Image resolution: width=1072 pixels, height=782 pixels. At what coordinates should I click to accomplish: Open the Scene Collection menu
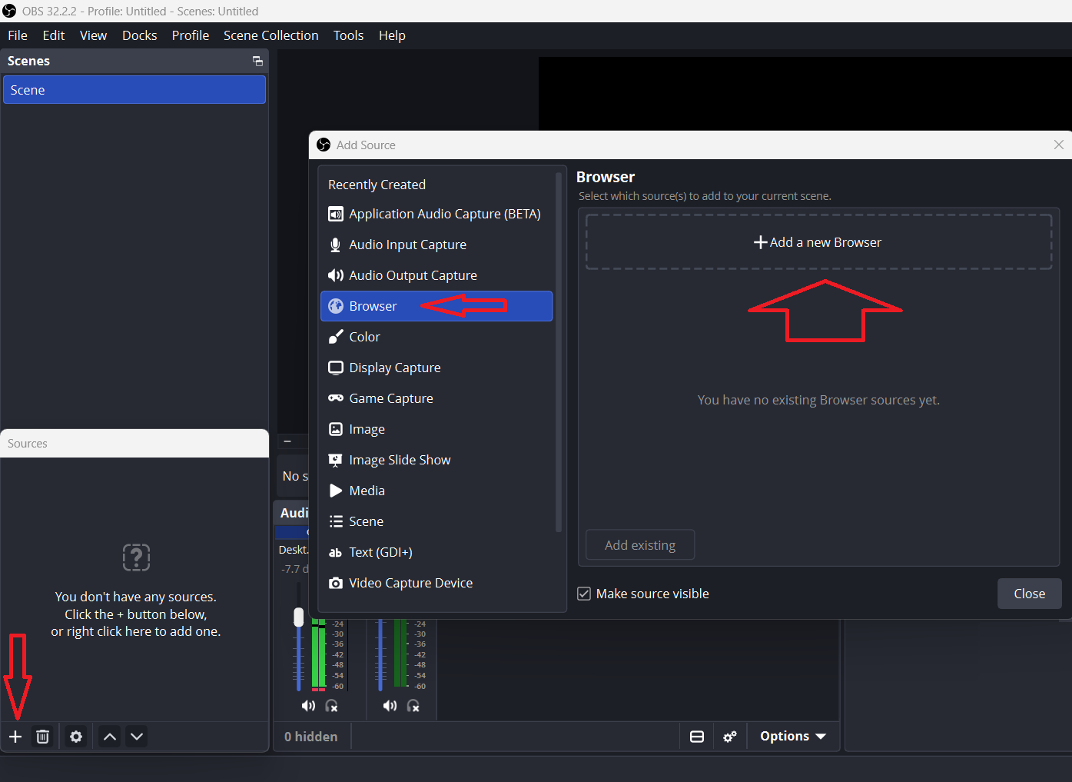pyautogui.click(x=270, y=35)
